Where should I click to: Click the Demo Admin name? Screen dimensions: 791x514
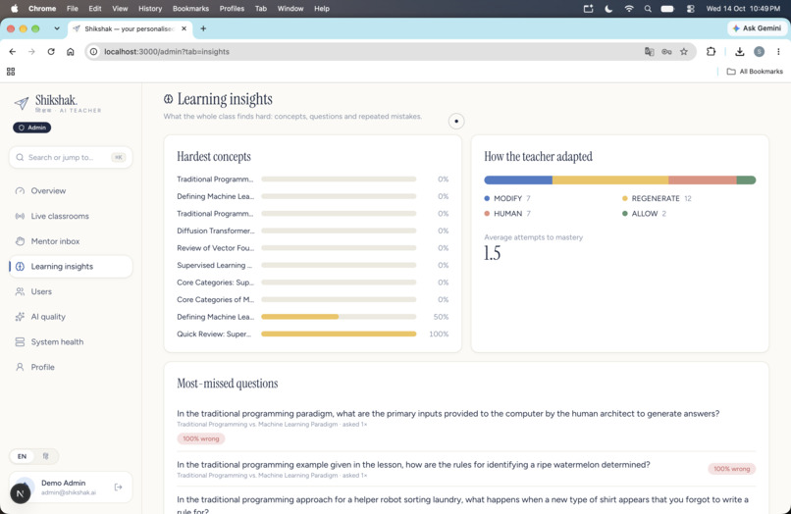coord(63,483)
